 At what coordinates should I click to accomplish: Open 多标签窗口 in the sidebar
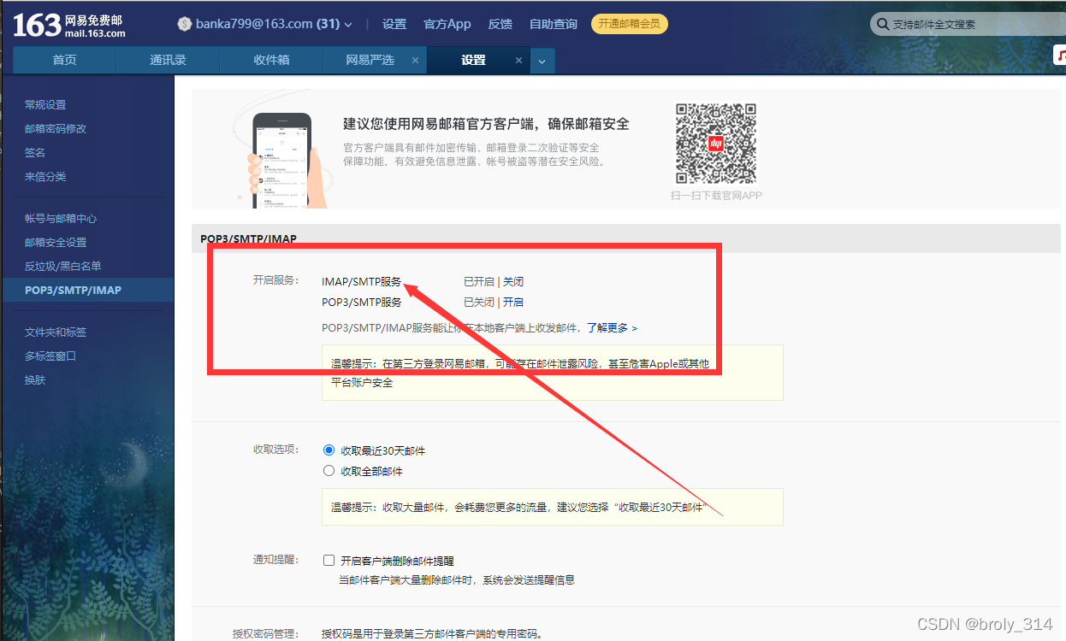50,356
